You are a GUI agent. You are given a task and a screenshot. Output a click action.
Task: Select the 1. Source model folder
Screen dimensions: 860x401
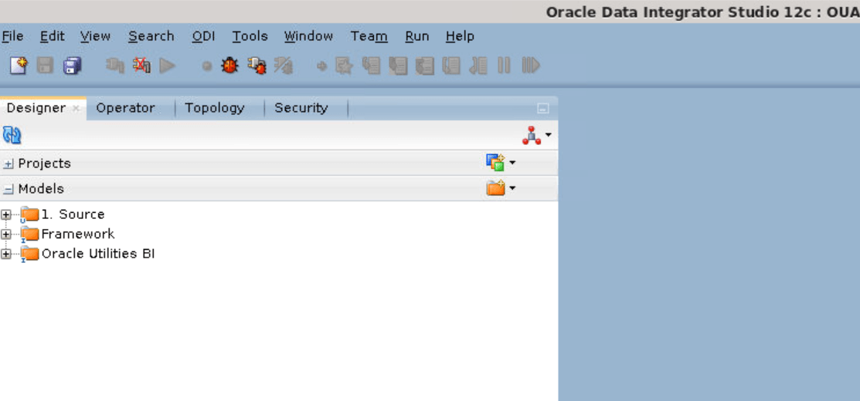click(73, 214)
